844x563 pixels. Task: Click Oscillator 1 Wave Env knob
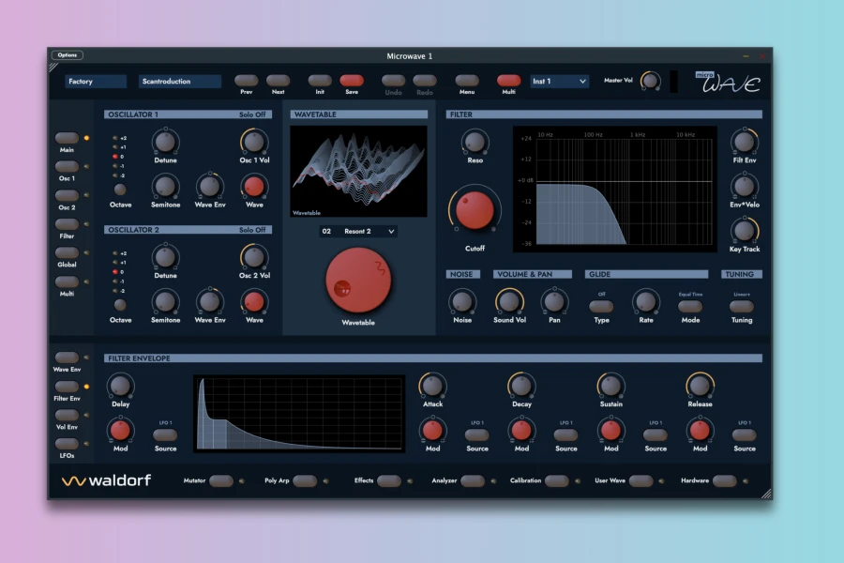209,187
